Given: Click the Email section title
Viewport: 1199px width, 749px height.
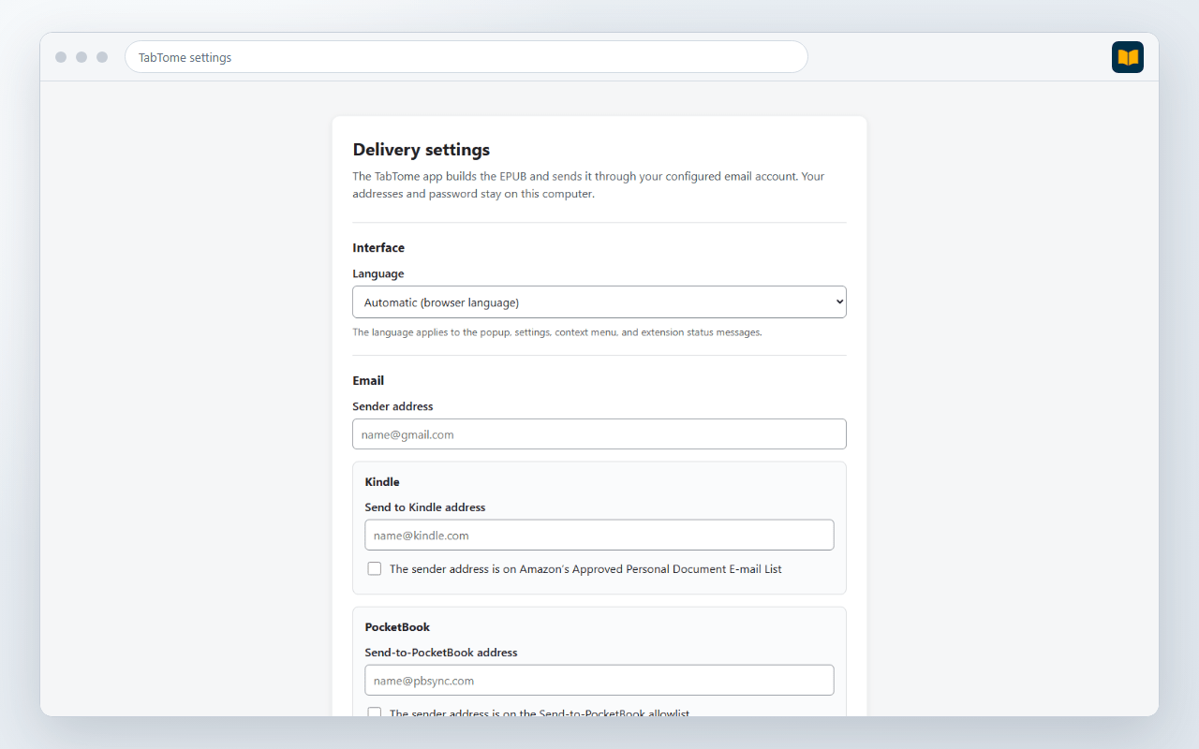Looking at the screenshot, I should [x=368, y=381].
